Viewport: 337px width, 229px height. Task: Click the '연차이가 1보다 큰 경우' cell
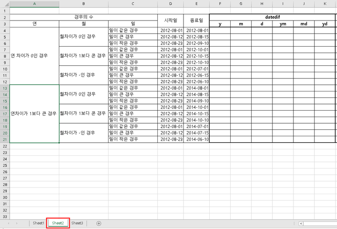[34, 114]
